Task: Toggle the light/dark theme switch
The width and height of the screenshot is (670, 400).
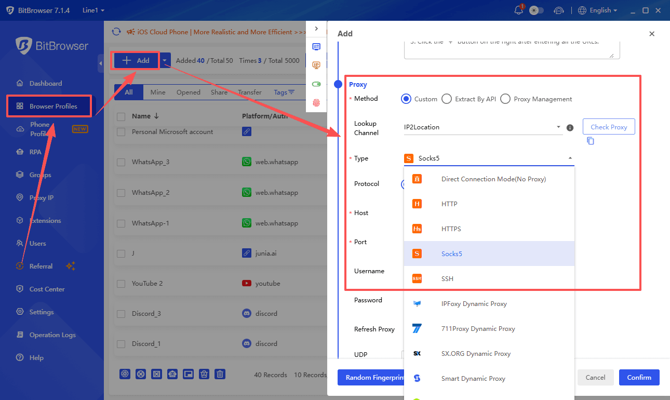Action: [x=537, y=10]
